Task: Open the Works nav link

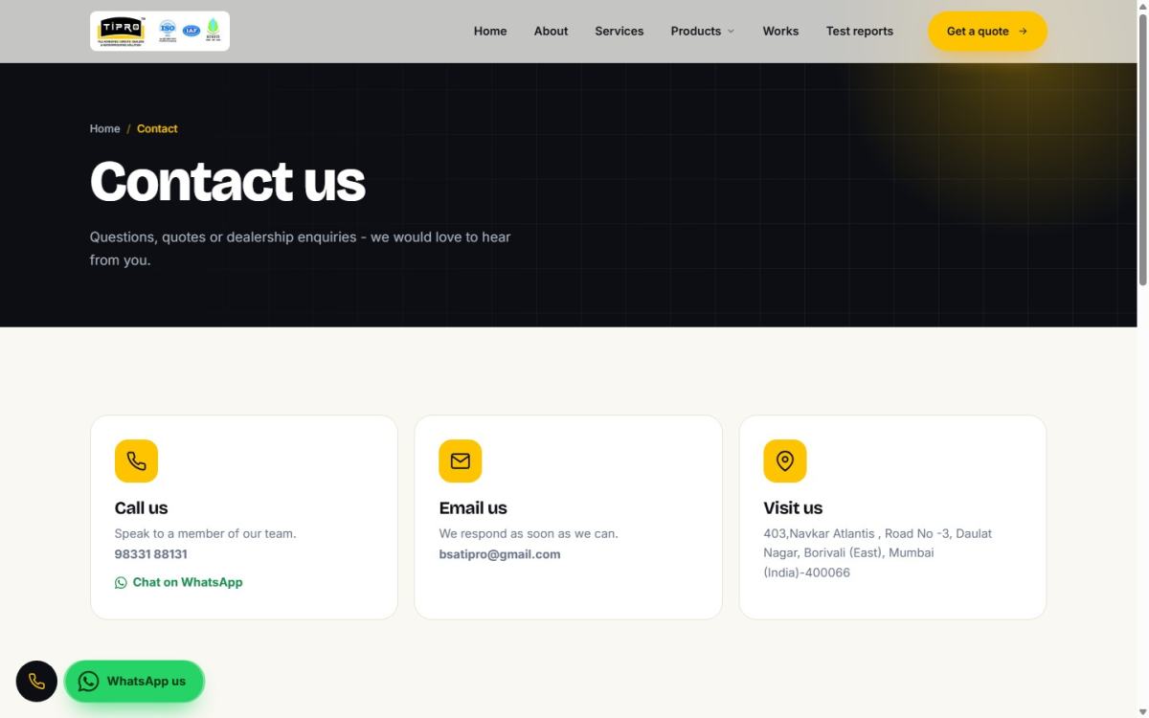Action: (x=780, y=32)
